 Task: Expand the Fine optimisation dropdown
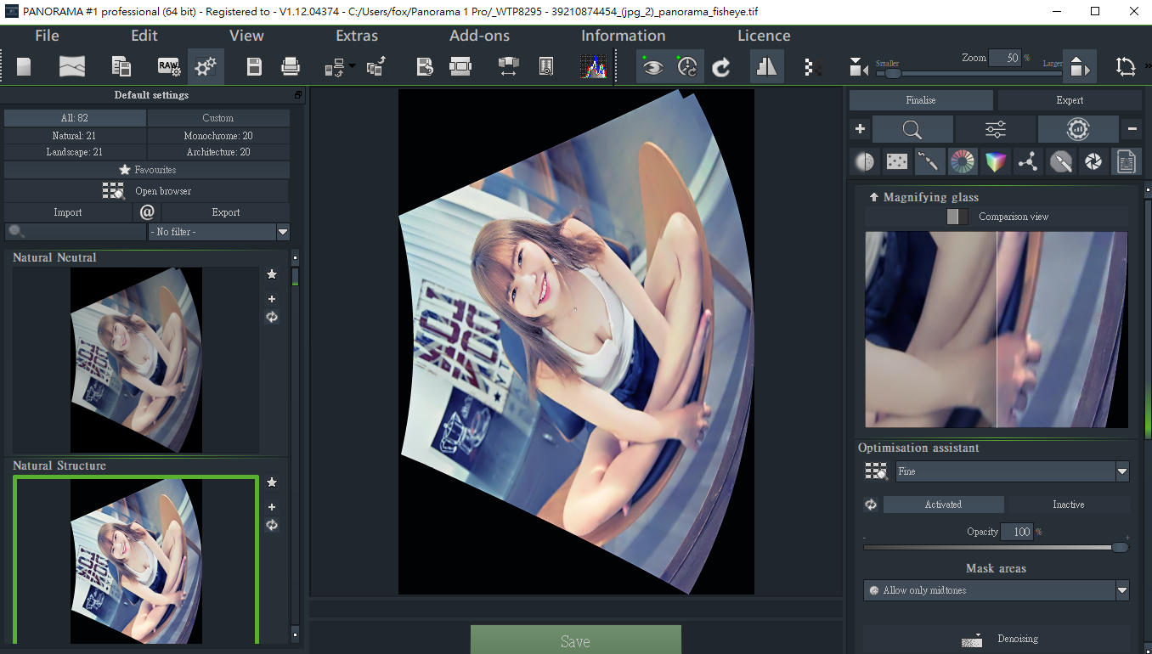1122,471
